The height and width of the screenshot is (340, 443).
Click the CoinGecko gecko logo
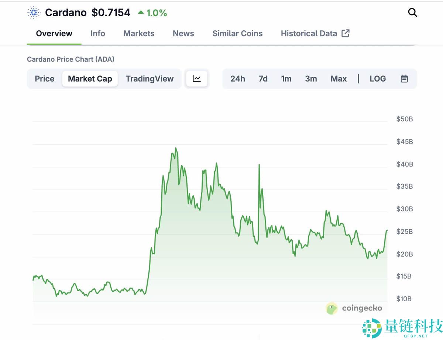(332, 308)
